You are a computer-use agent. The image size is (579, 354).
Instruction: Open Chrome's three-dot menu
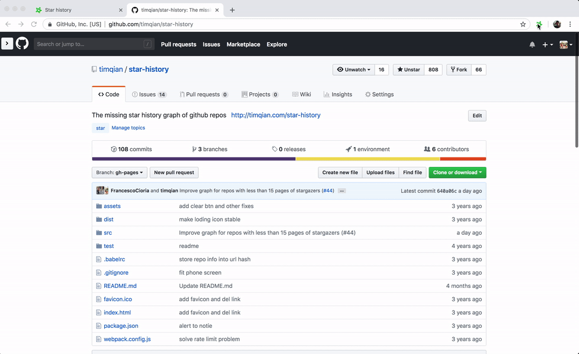(570, 24)
